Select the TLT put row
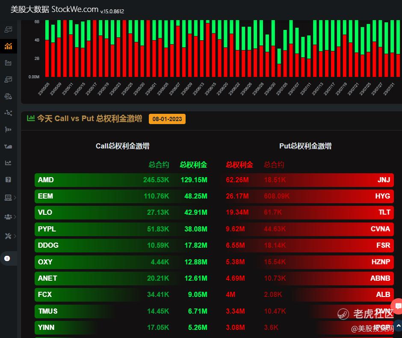 pos(309,213)
